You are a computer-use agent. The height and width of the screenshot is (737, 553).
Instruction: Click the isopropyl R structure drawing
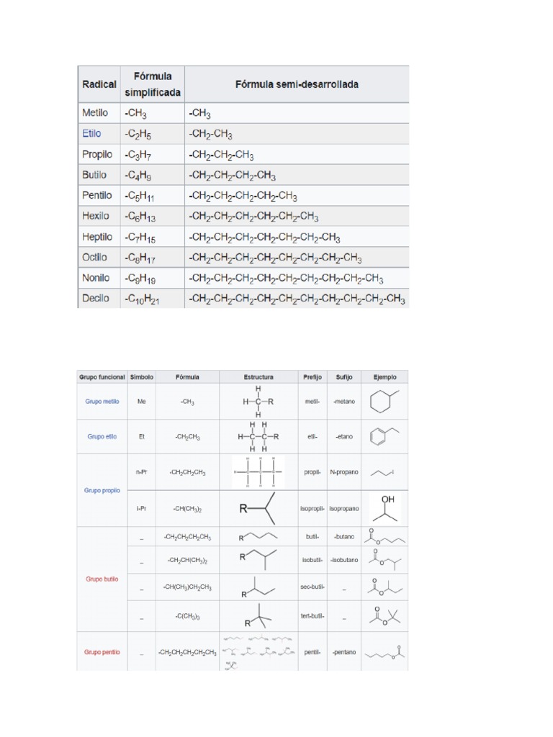tap(258, 508)
